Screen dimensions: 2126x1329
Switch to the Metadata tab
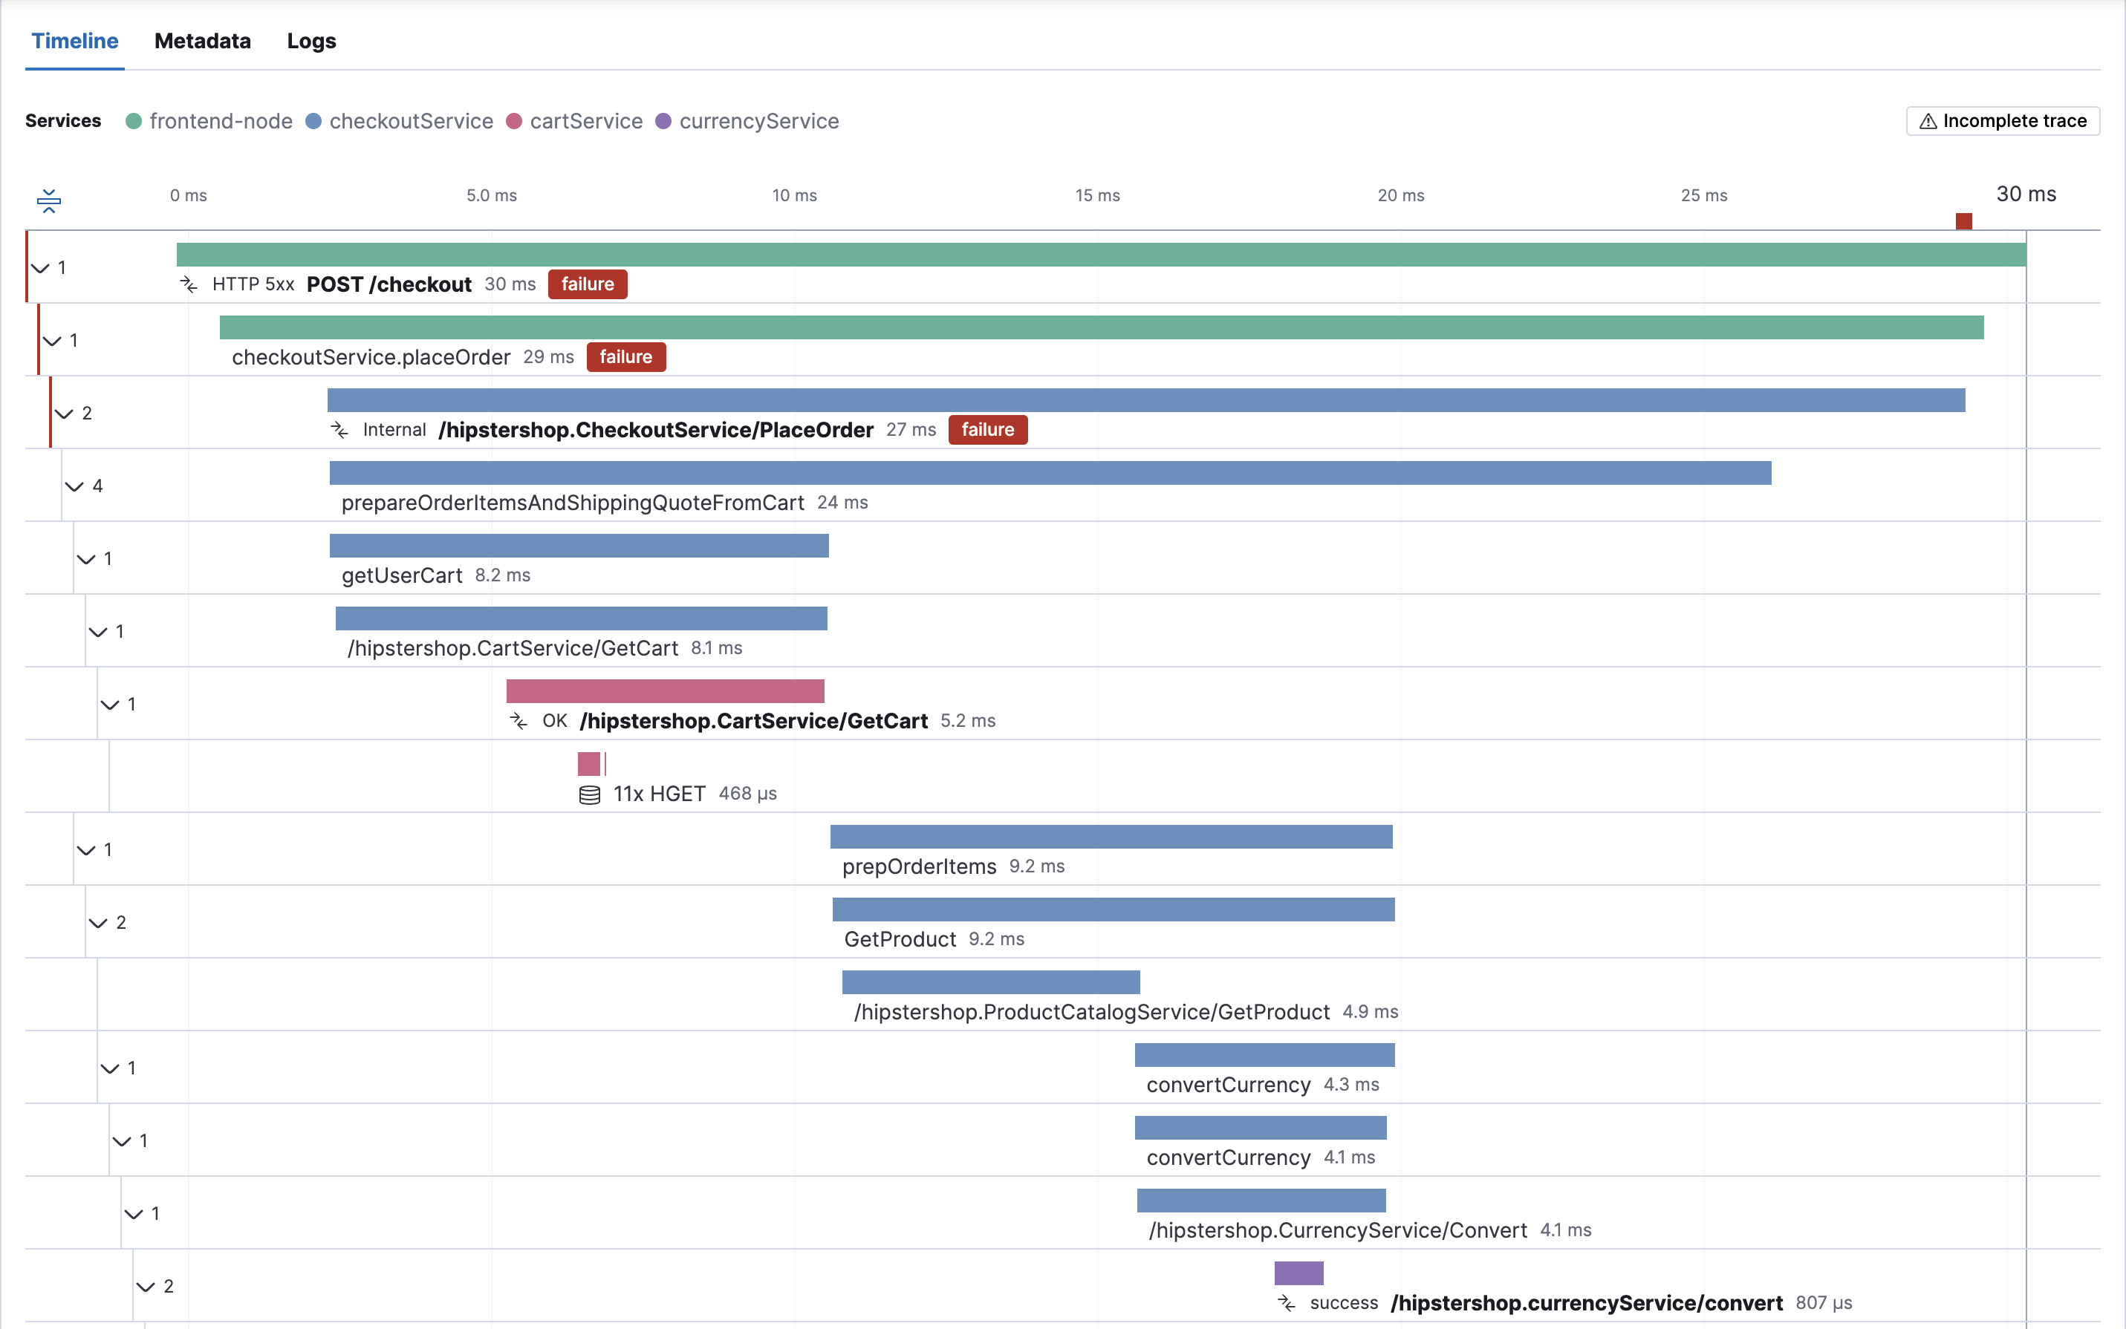point(202,42)
